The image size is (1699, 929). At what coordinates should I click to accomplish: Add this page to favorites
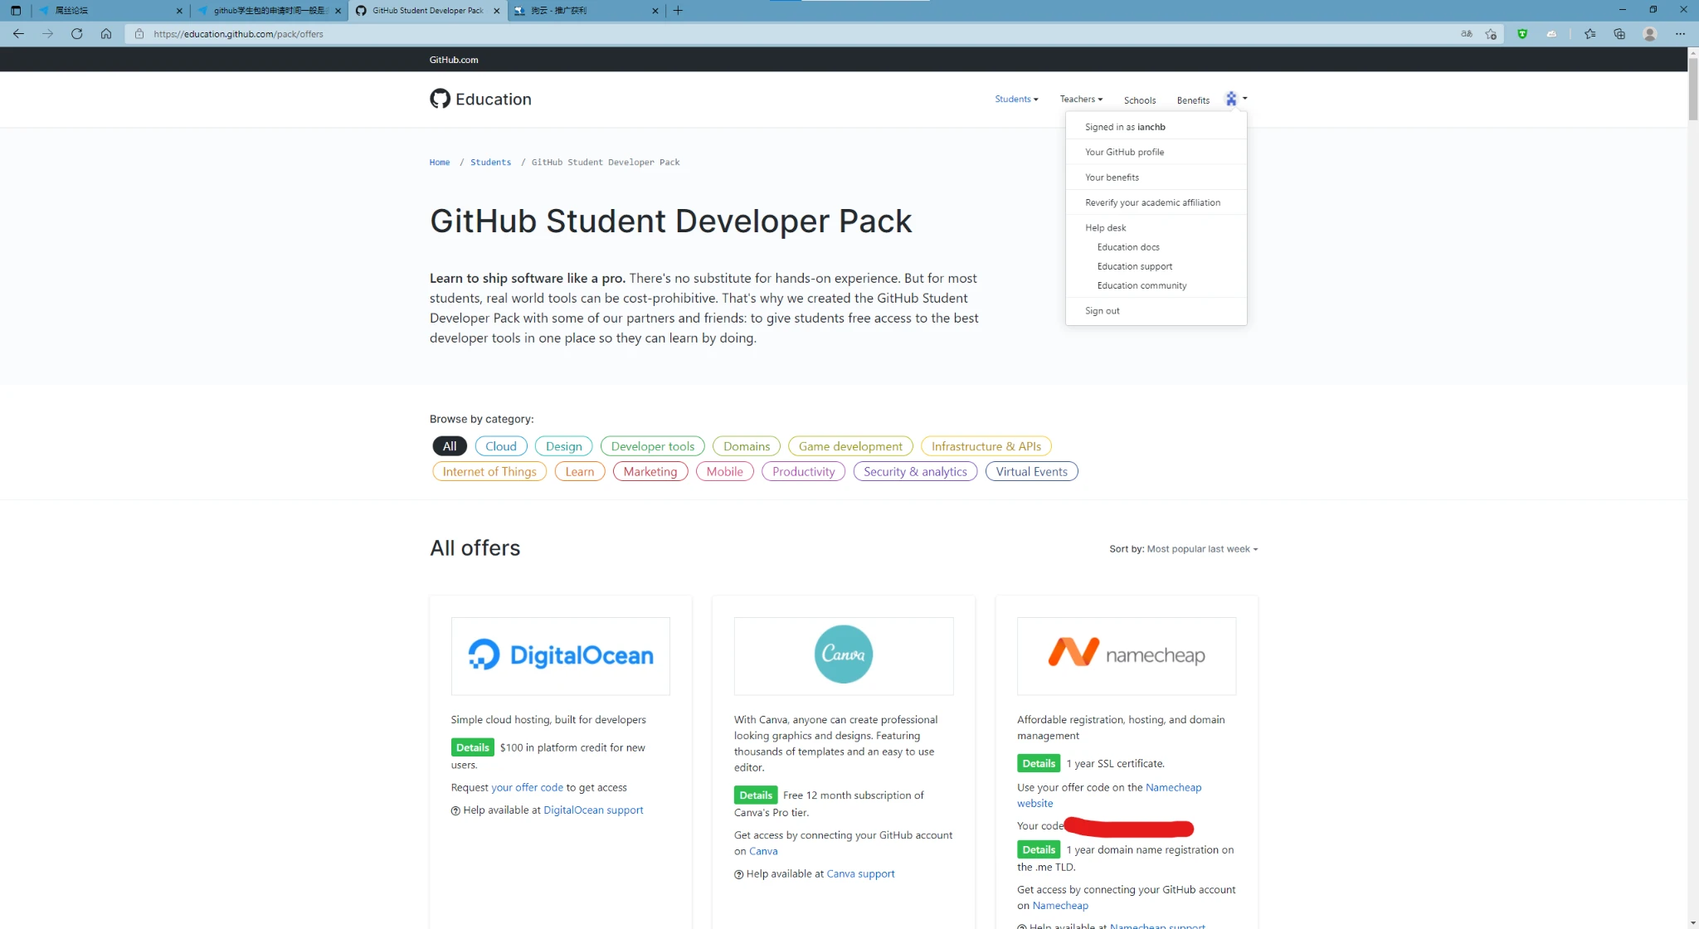pyautogui.click(x=1491, y=34)
